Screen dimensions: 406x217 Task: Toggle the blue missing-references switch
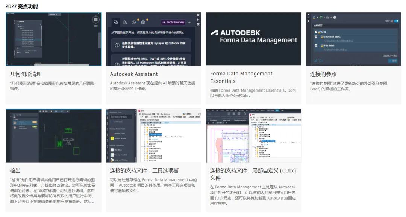[x=396, y=21]
